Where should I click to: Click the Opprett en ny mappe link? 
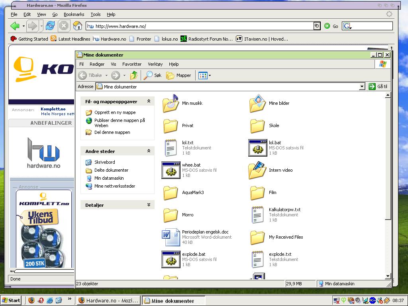click(115, 113)
